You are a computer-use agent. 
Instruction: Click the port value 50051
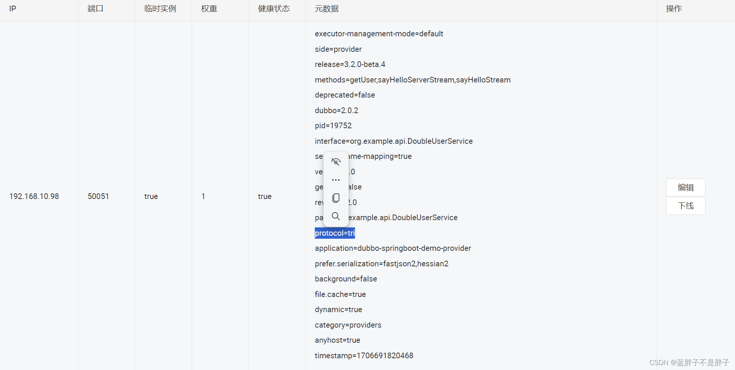[98, 196]
